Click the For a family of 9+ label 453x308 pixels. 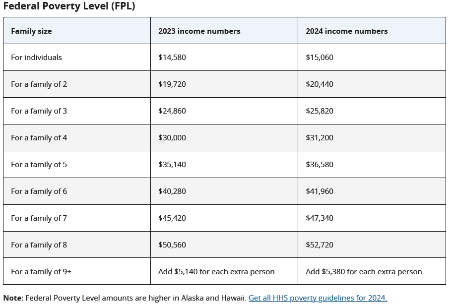tap(42, 272)
